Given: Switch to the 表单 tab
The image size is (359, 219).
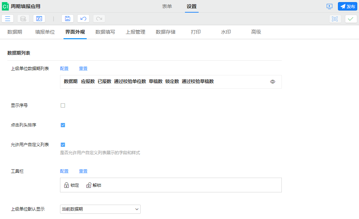Looking at the screenshot, I should 167,6.
